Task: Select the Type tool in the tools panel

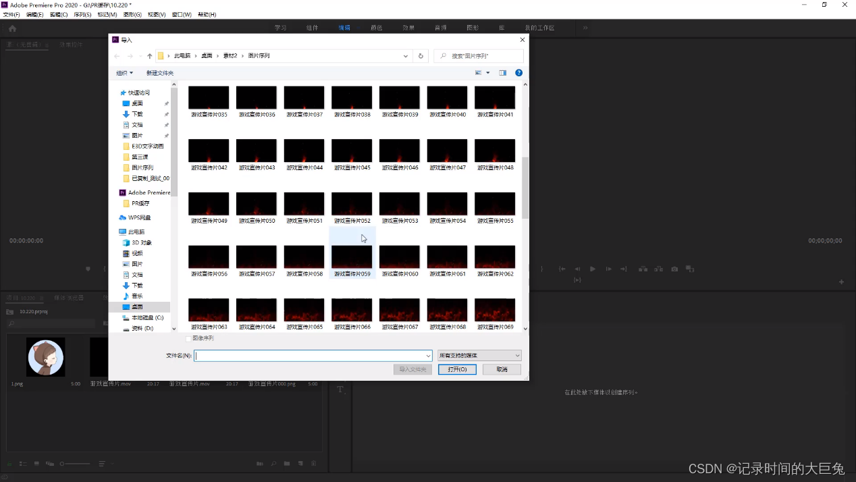Action: 340,390
